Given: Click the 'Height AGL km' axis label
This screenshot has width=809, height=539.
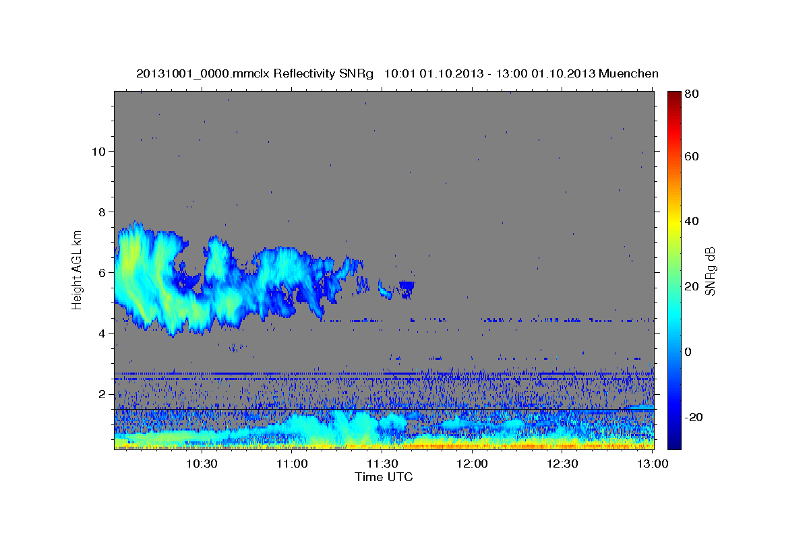Looking at the screenshot, I should [x=78, y=270].
